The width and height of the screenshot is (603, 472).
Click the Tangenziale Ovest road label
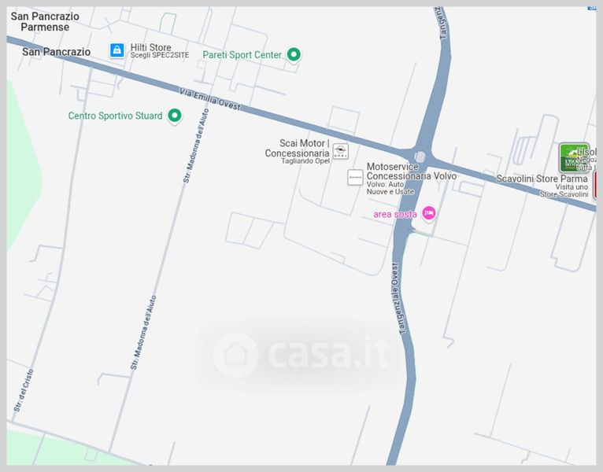[398, 298]
